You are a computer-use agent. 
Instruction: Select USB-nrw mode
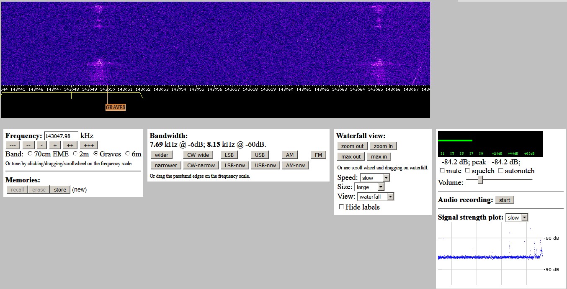click(265, 165)
